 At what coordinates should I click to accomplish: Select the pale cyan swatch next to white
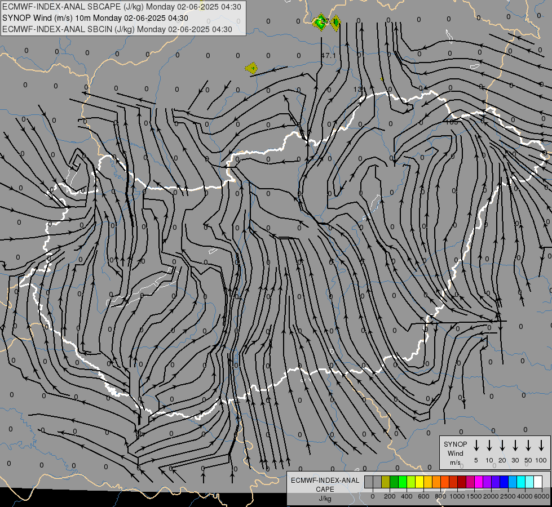529,482
